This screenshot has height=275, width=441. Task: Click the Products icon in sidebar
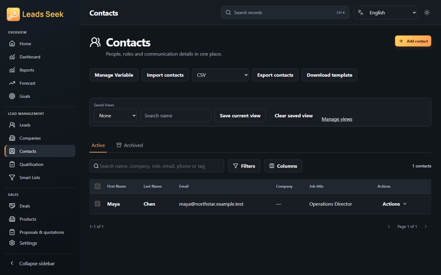tap(12, 219)
